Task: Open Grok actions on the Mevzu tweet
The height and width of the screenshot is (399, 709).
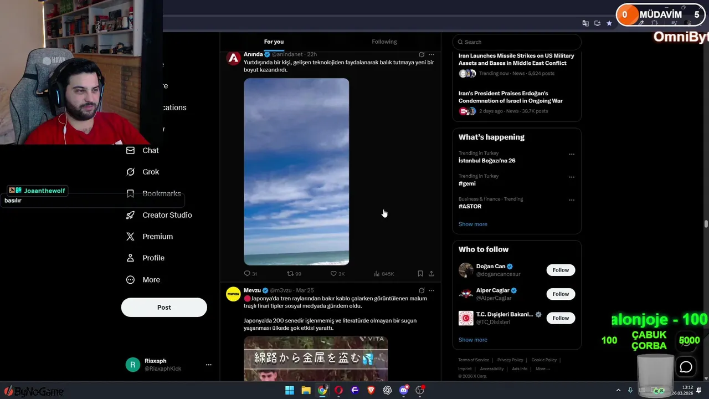Action: coord(422,290)
